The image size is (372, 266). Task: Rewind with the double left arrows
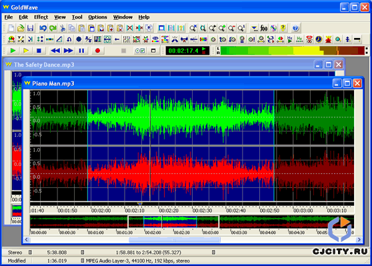click(x=55, y=51)
